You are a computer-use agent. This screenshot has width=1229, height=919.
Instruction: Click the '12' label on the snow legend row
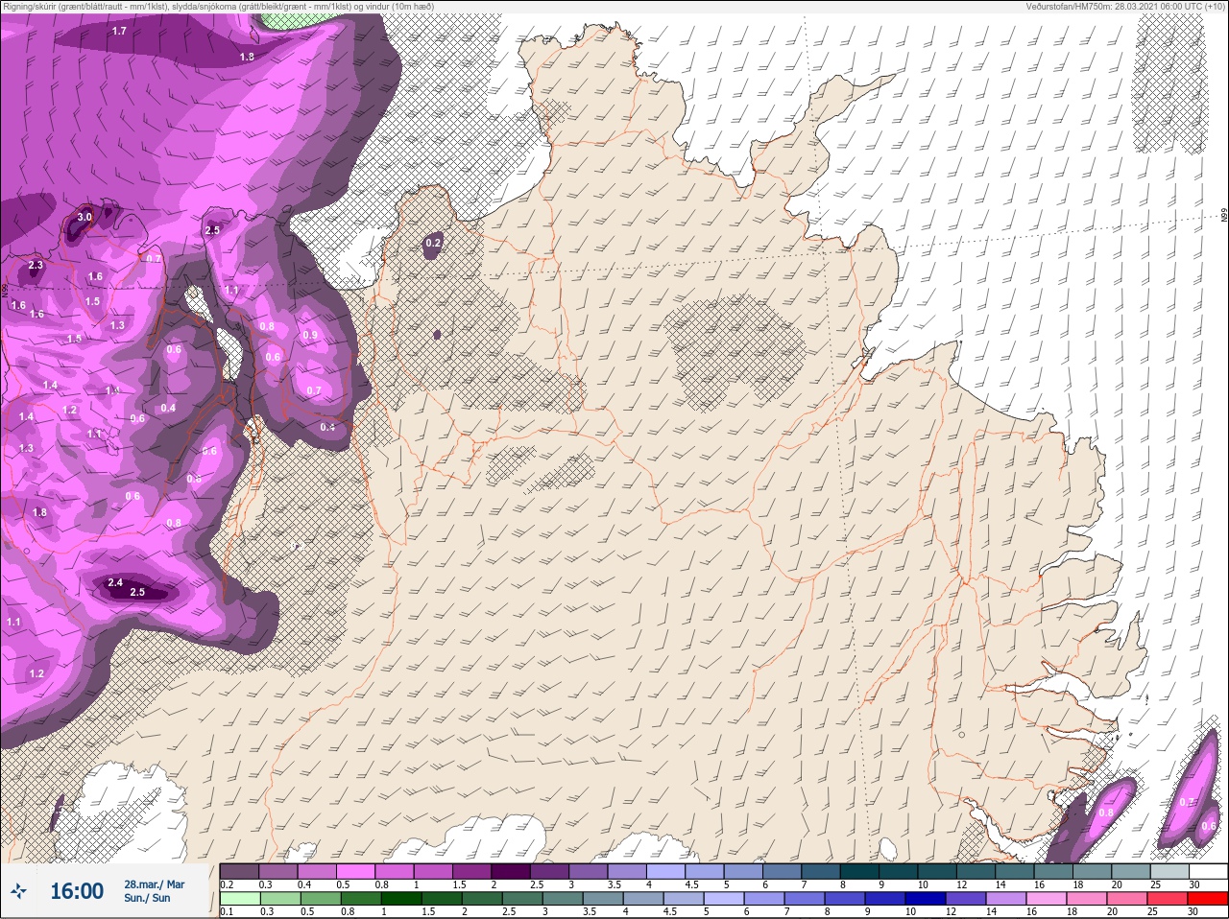pos(963,884)
